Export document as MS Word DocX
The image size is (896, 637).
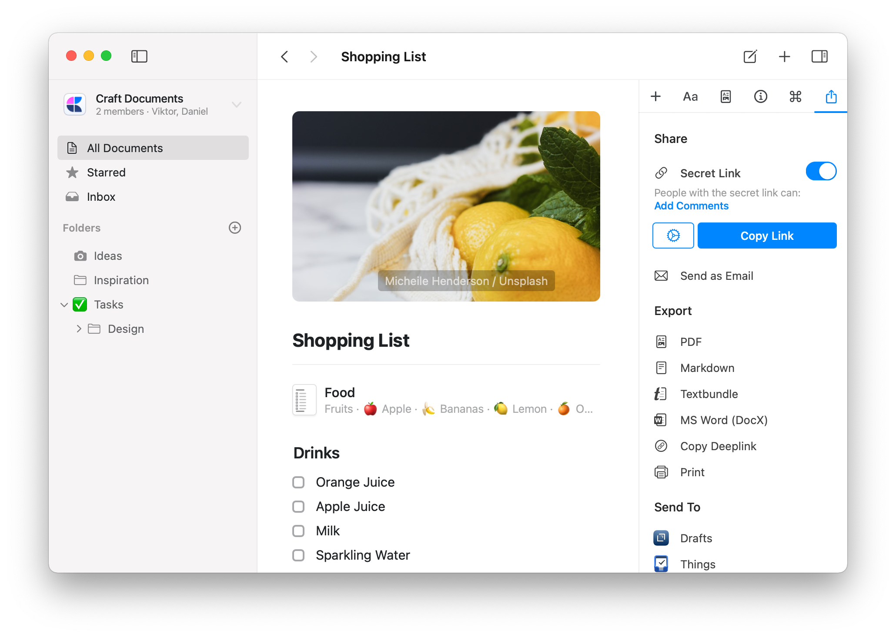click(x=724, y=420)
